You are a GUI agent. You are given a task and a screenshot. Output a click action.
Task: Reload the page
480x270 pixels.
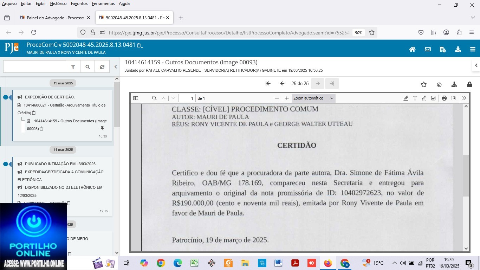(34, 32)
